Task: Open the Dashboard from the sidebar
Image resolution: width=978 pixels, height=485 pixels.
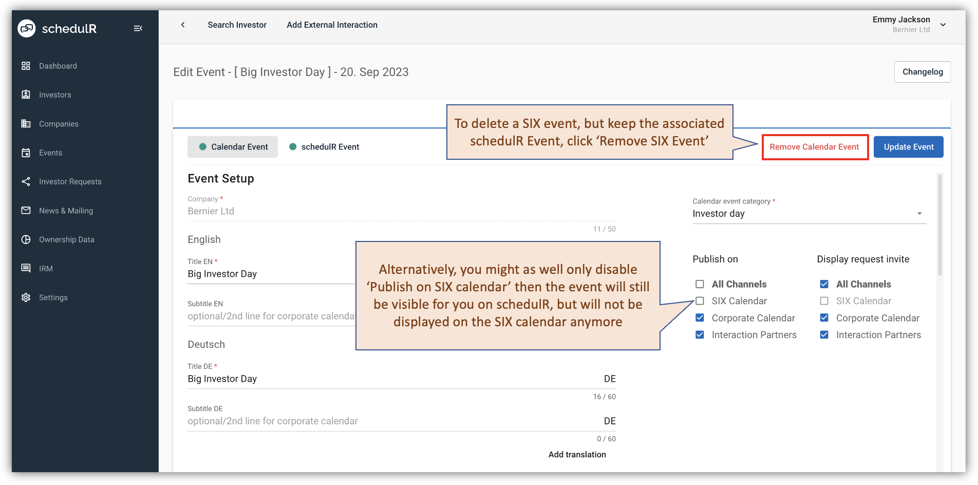Action: point(58,66)
